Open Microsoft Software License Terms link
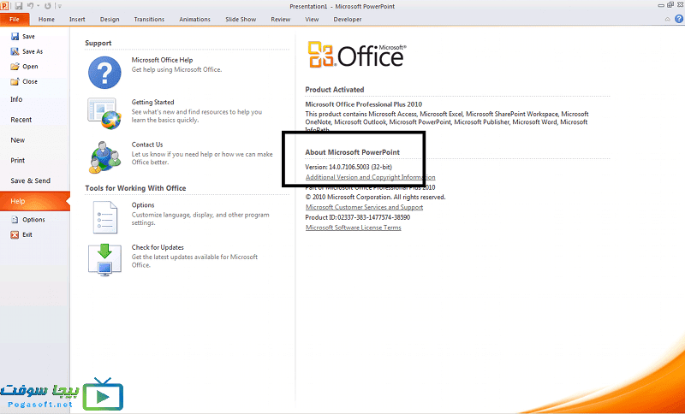Screen dimensions: 685x414 pos(354,228)
